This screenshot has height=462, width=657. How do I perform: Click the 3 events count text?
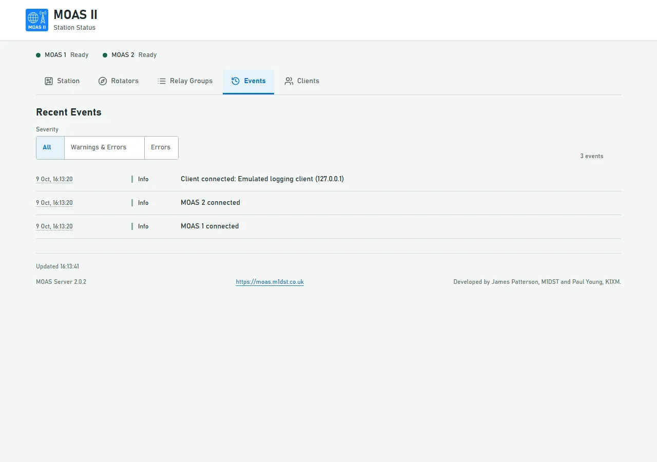[x=592, y=156]
